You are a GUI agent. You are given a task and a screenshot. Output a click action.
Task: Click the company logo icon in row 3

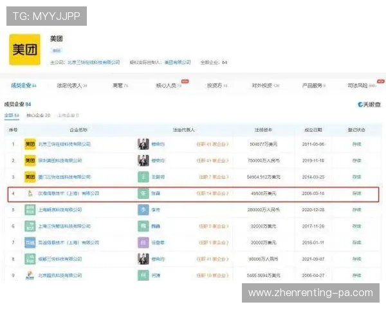30,177
